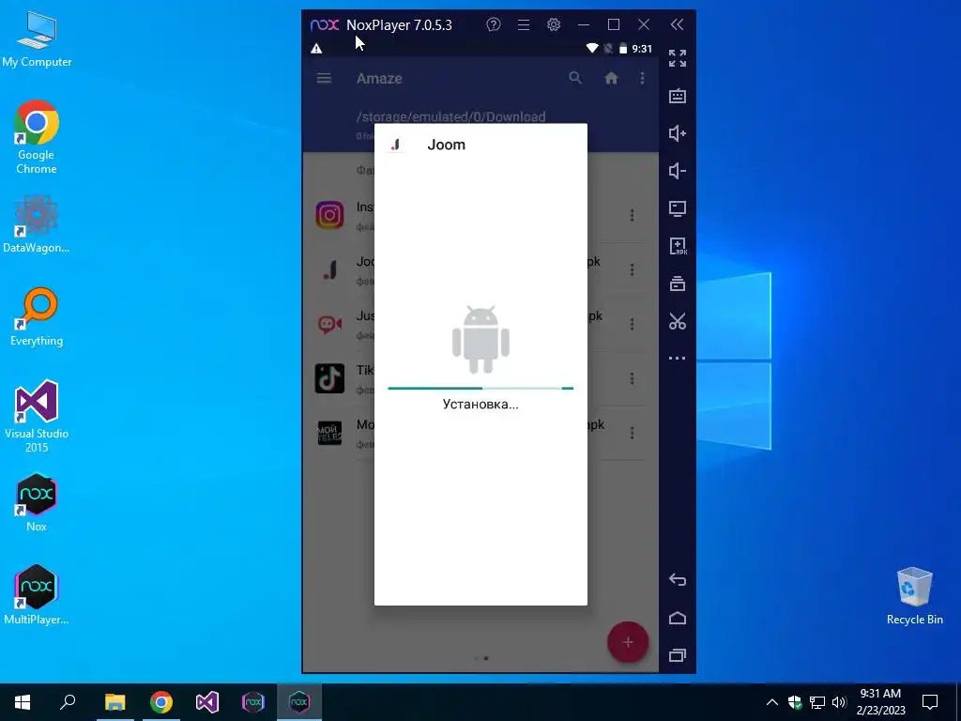This screenshot has width=961, height=721.
Task: Toggle Nox fullscreen mode icon
Action: pos(678,58)
